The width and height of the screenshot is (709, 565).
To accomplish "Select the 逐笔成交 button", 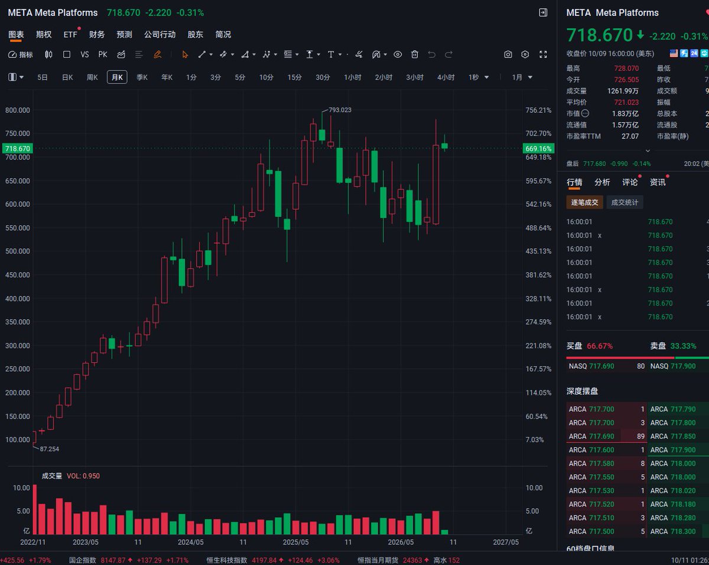I will (x=584, y=202).
